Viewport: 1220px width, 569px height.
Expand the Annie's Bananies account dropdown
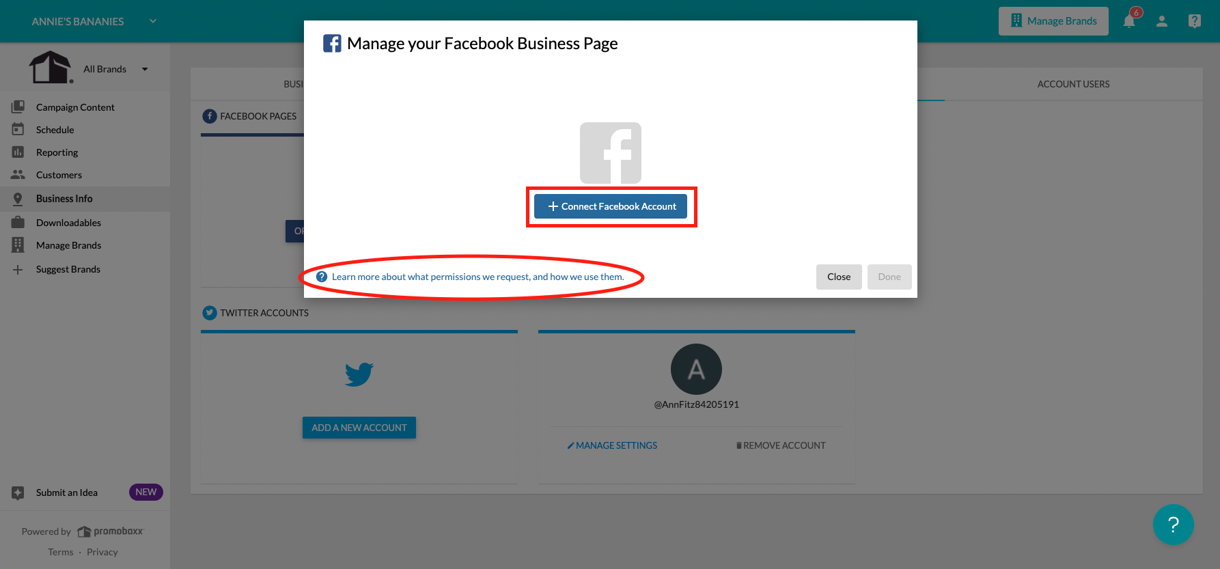(x=153, y=21)
